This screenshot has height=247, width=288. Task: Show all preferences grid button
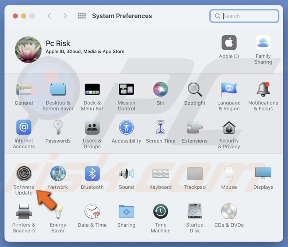[82, 16]
